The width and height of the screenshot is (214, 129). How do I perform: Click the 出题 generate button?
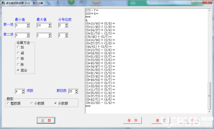[46, 120]
